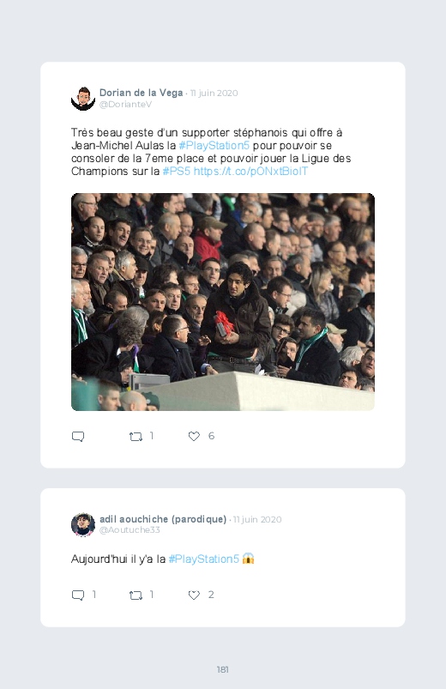Image resolution: width=446 pixels, height=689 pixels.
Task: Open #PlayStation5 hashtag in Dorian's tweet
Action: (214, 146)
